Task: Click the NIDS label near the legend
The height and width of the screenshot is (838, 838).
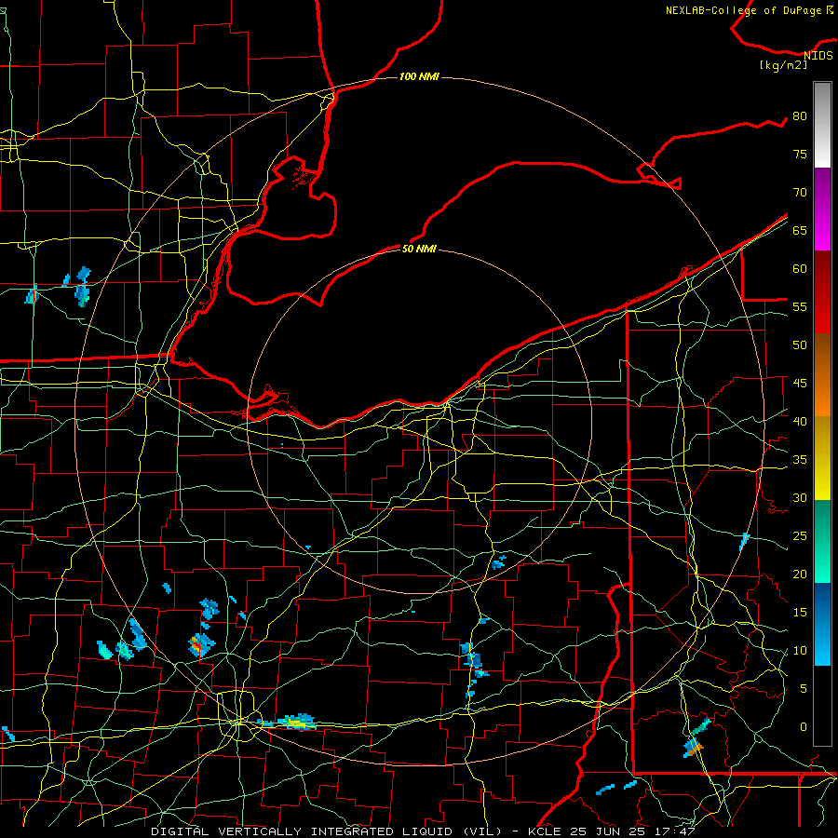Action: coord(818,56)
